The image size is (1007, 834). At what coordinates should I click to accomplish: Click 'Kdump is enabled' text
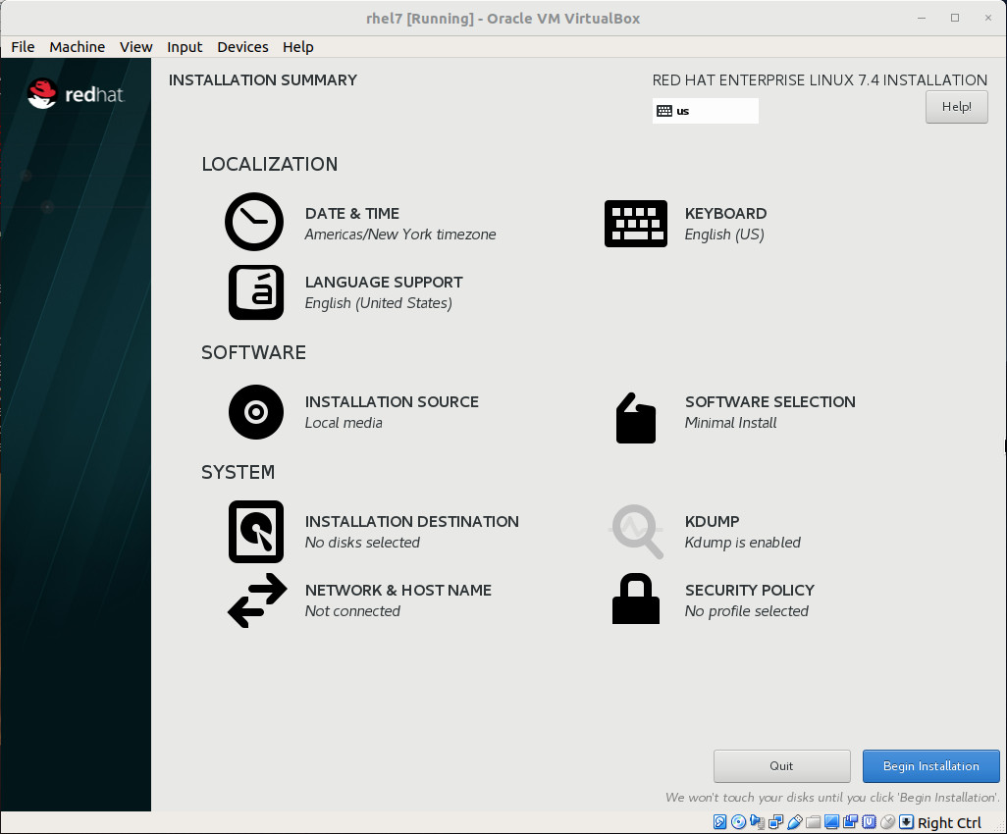pos(742,543)
